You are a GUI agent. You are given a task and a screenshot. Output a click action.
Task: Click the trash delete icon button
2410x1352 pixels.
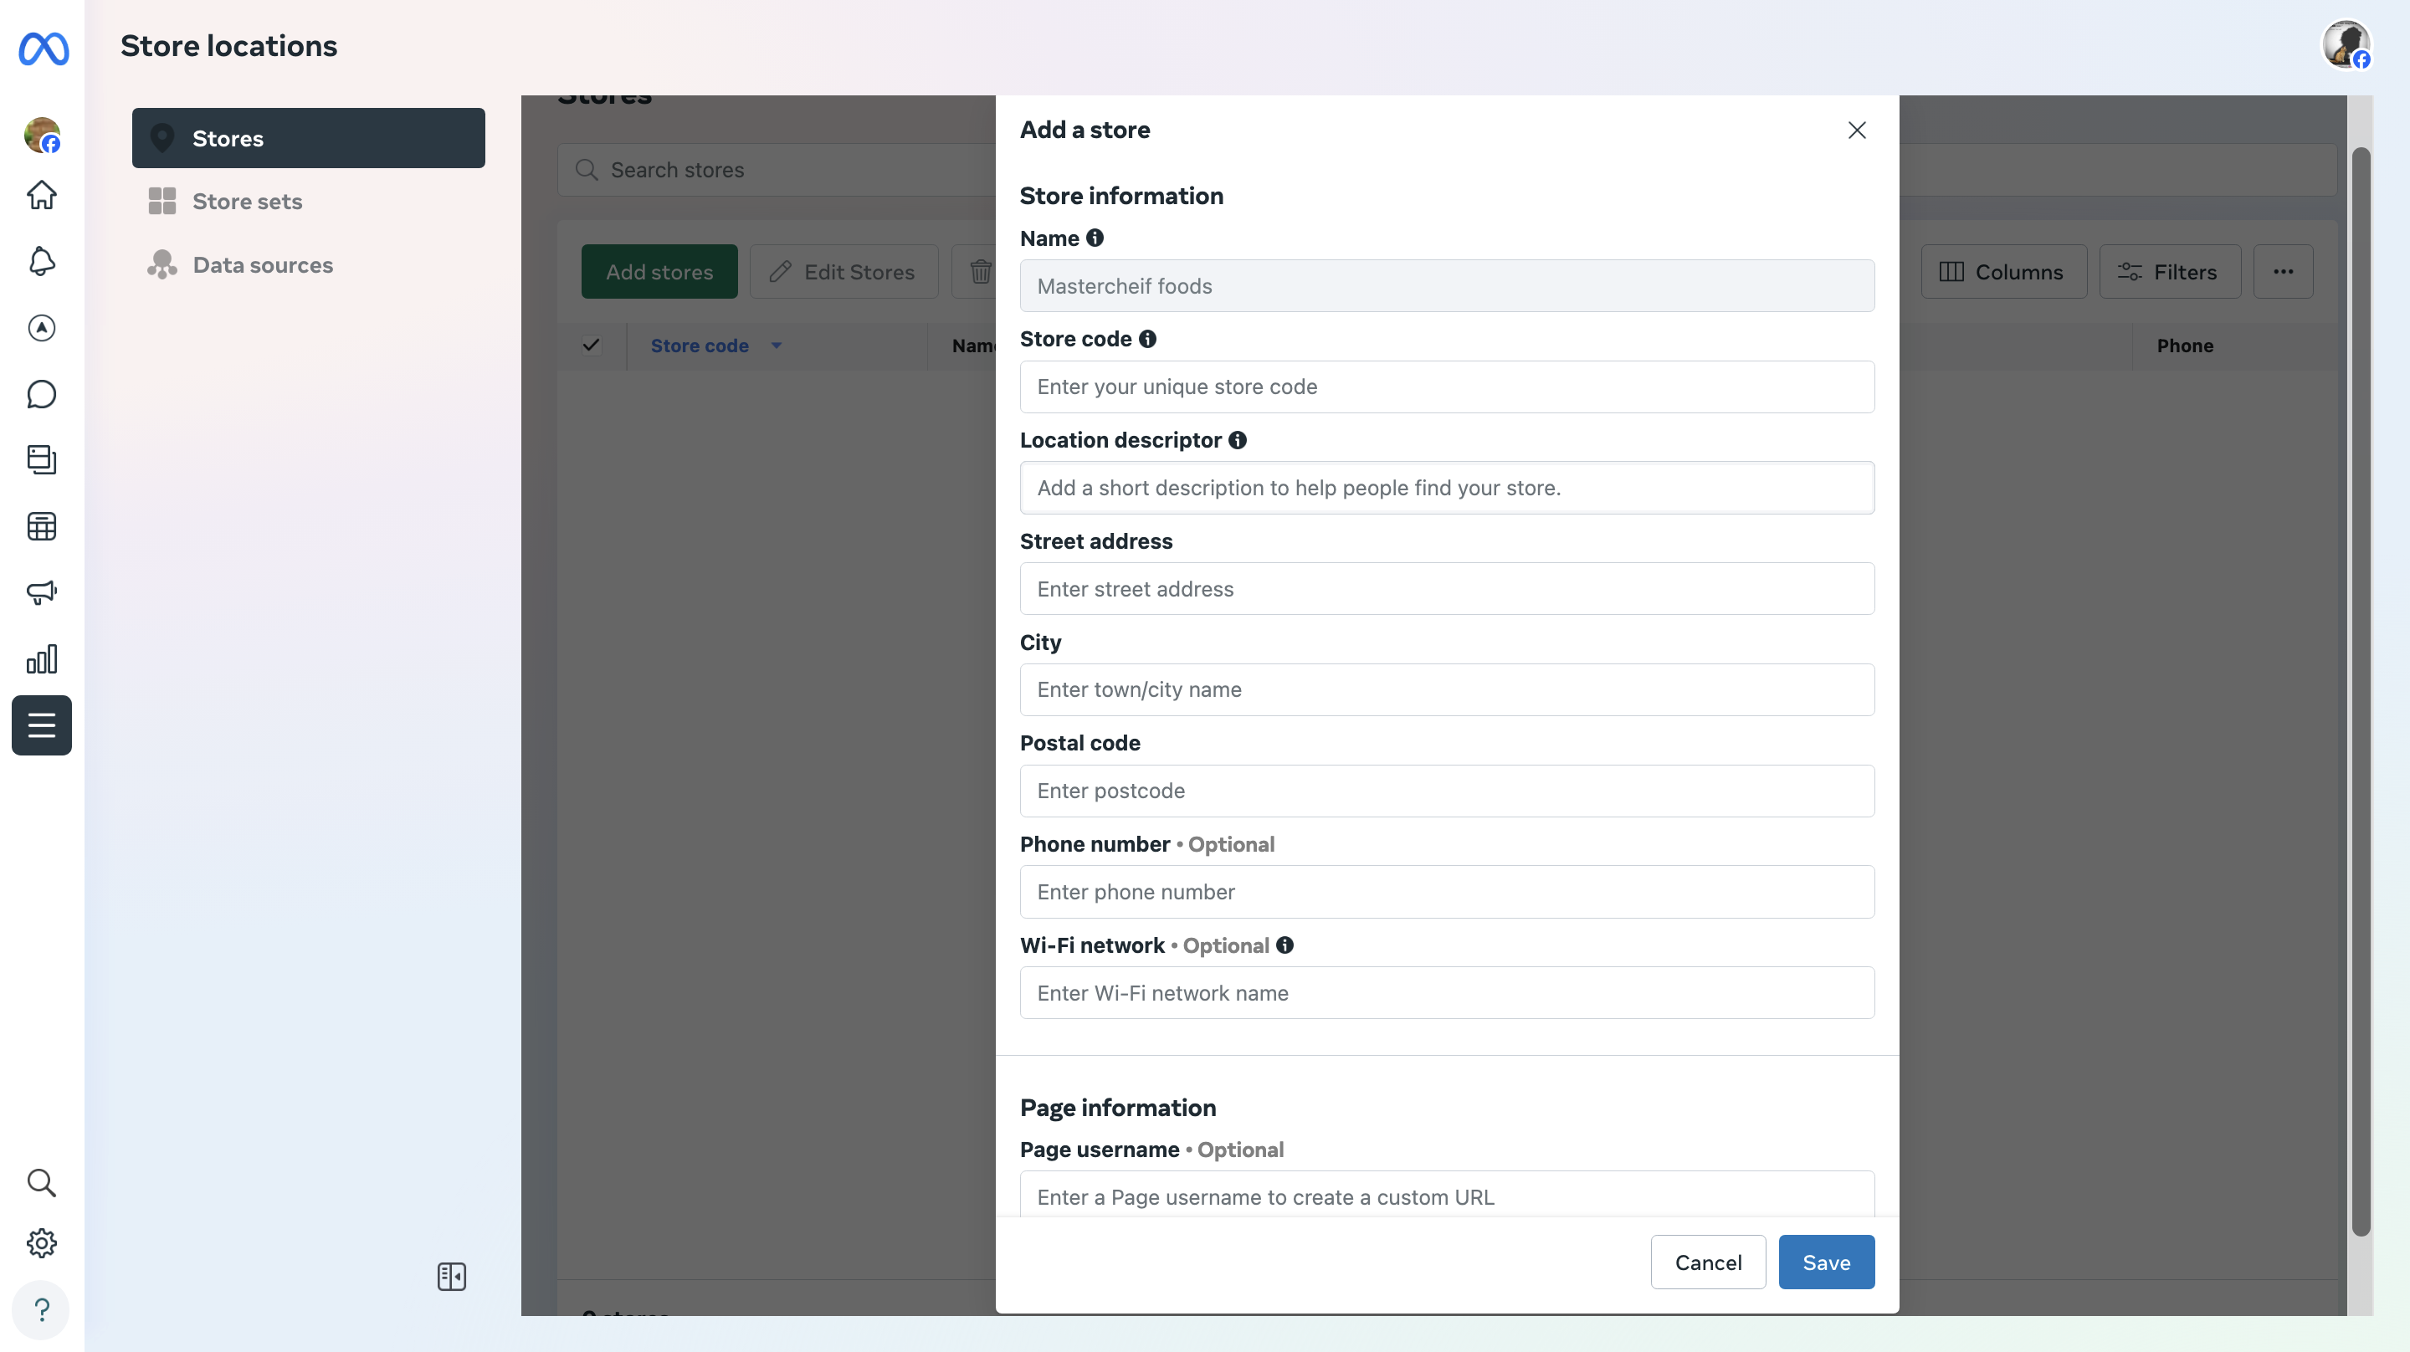click(x=980, y=272)
